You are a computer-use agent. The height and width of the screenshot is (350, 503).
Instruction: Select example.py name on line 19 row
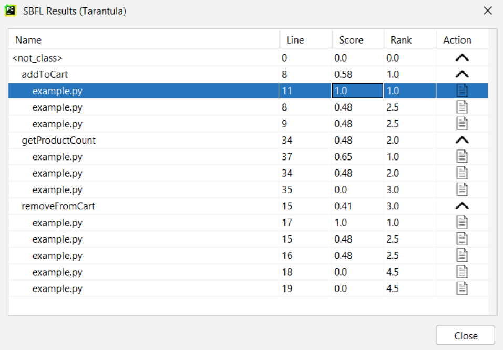click(x=57, y=288)
